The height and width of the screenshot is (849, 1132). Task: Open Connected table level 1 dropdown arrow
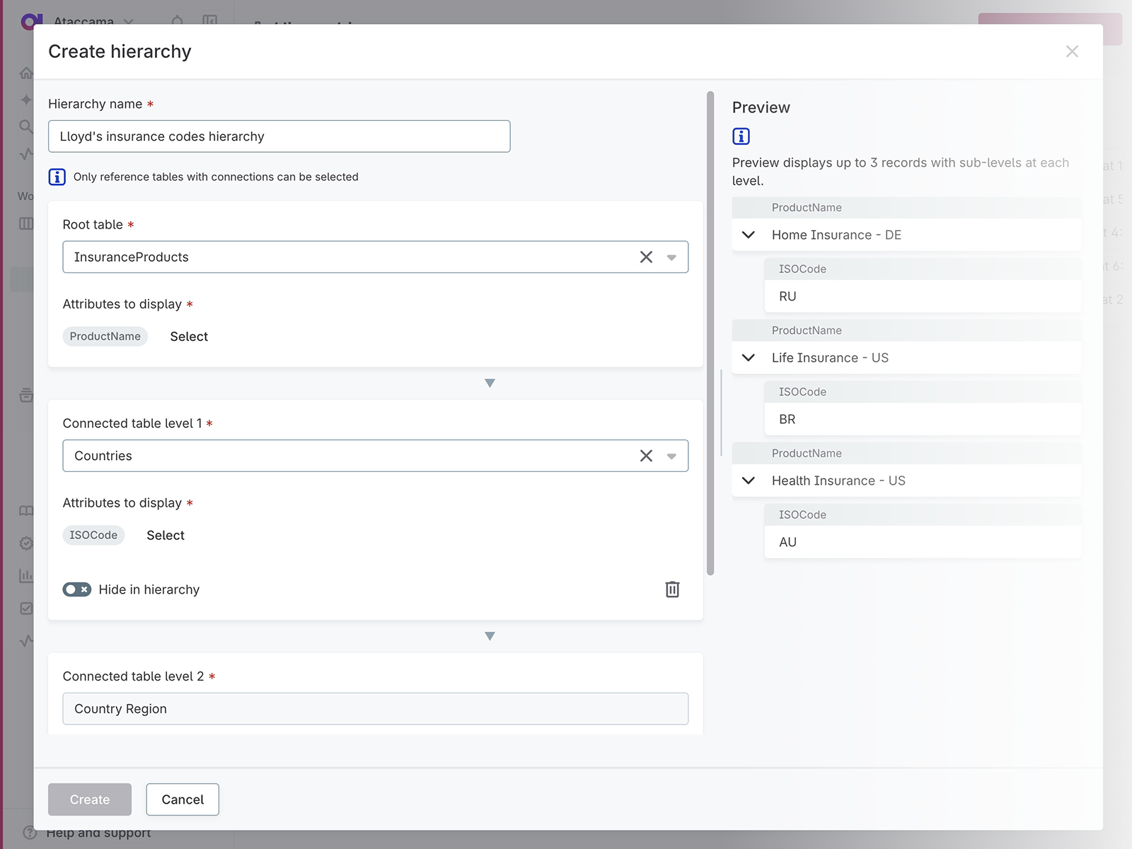click(671, 456)
